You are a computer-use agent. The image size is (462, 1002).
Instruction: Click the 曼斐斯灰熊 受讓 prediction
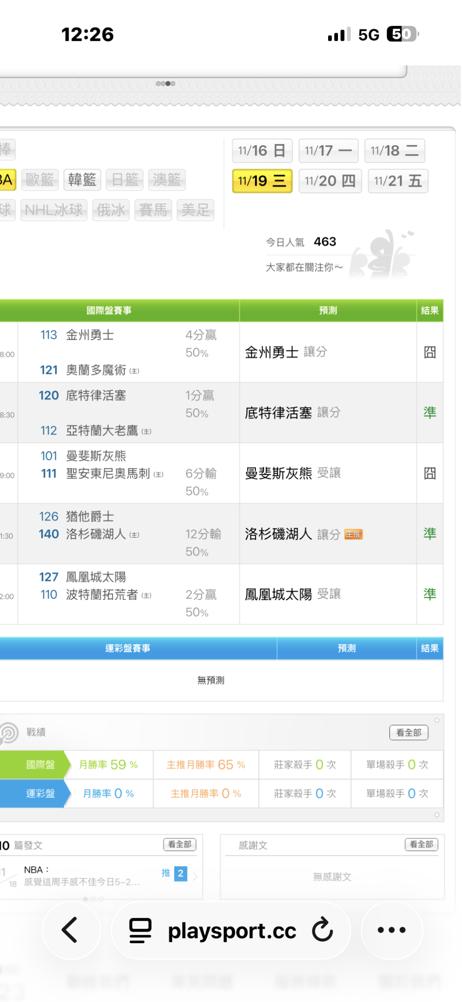pos(293,473)
